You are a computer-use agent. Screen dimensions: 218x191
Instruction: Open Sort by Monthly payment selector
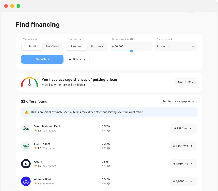click(184, 101)
